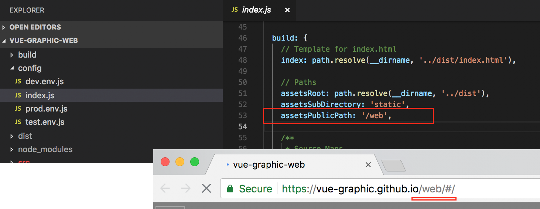Collapse the VUE-GRAPHIC-WEB project section
Screen dimensions: 540x209
(x=44, y=41)
